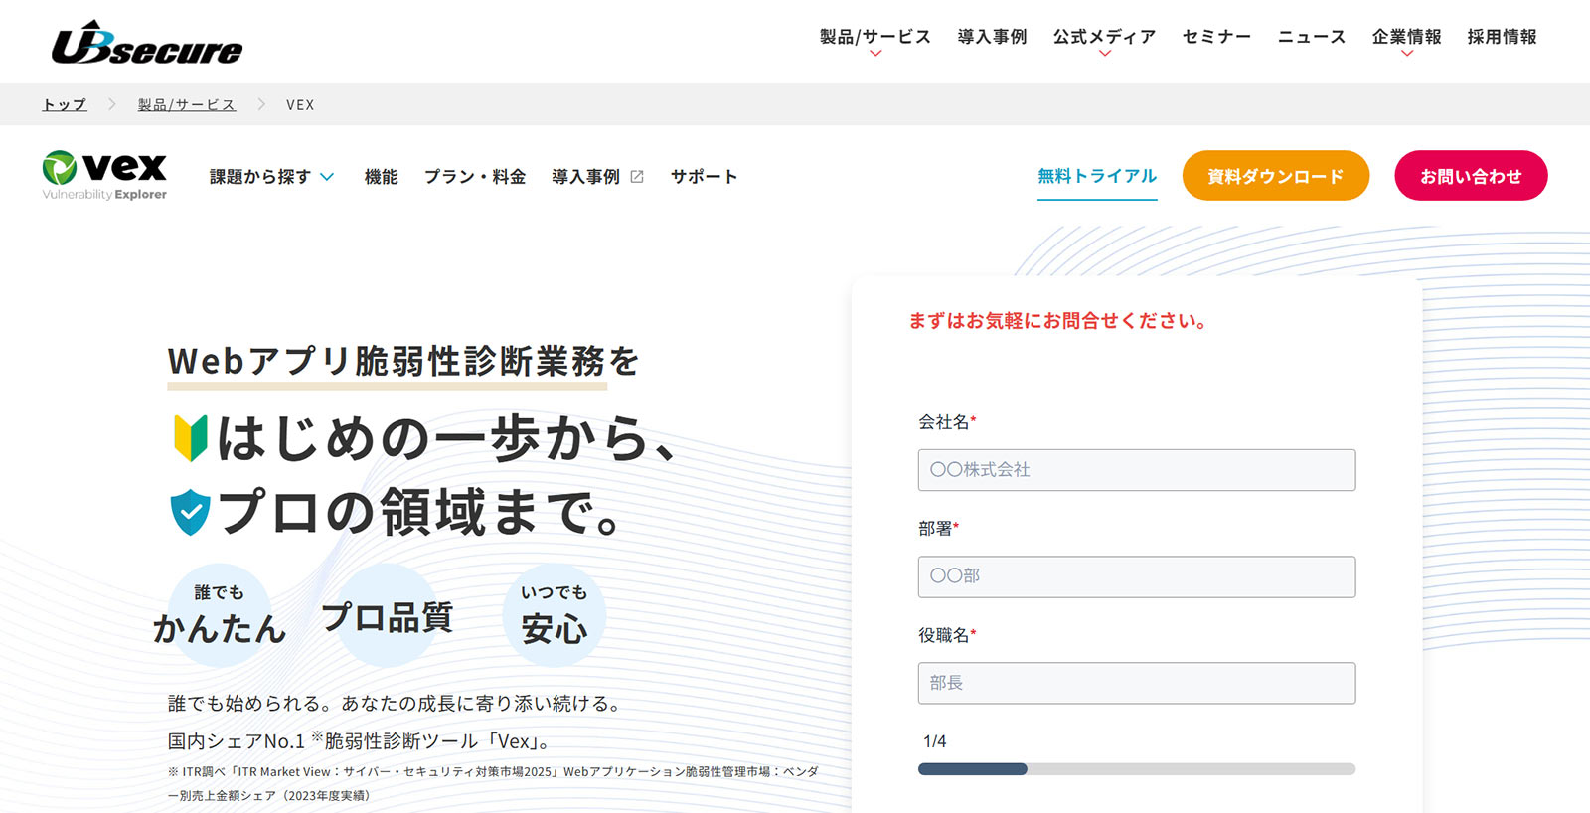Click the まずはお気軽にお問合せください heading
Viewport: 1590px width, 813px height.
tap(1058, 321)
